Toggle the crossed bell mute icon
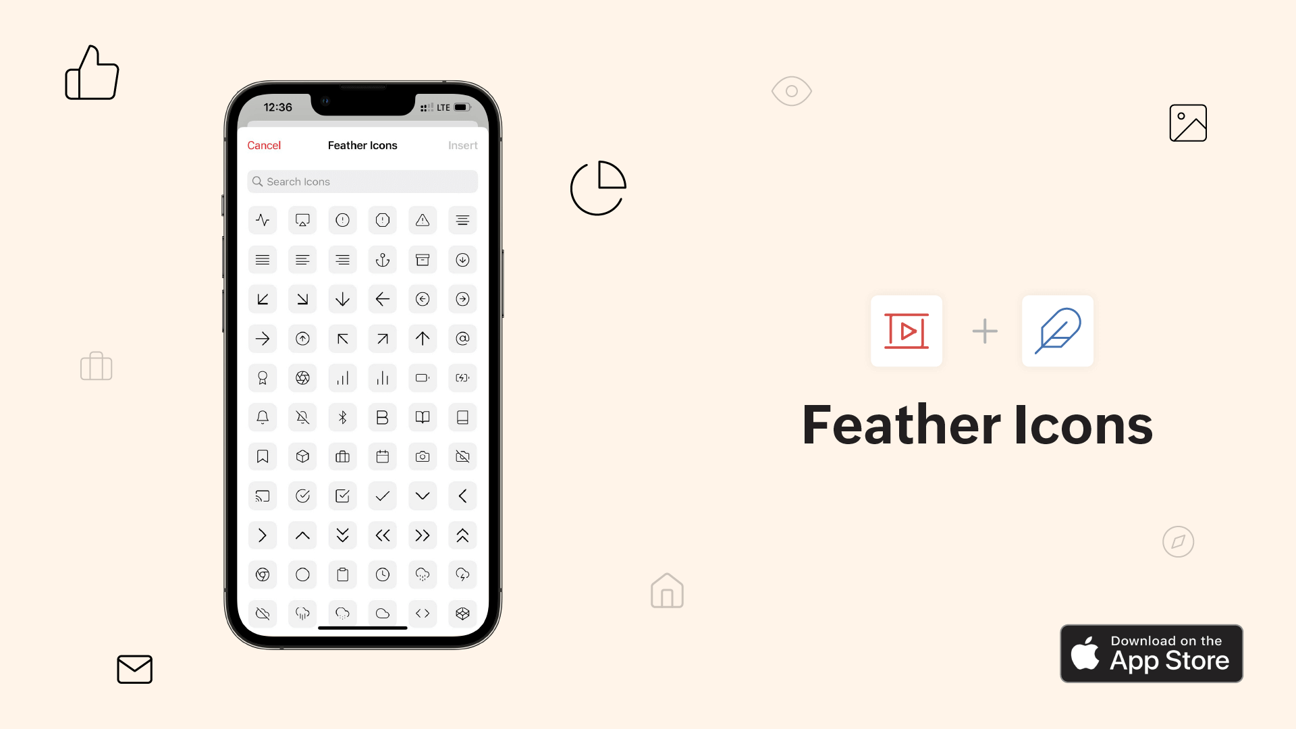 click(302, 416)
